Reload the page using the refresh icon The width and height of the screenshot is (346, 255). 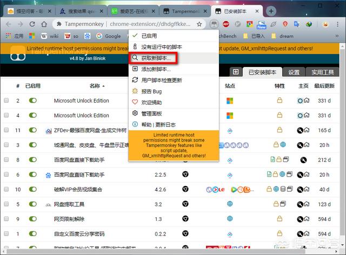(32, 24)
